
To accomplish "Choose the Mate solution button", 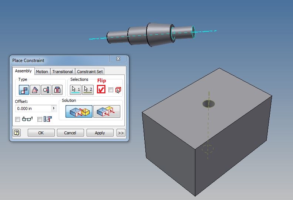I will tap(79, 111).
